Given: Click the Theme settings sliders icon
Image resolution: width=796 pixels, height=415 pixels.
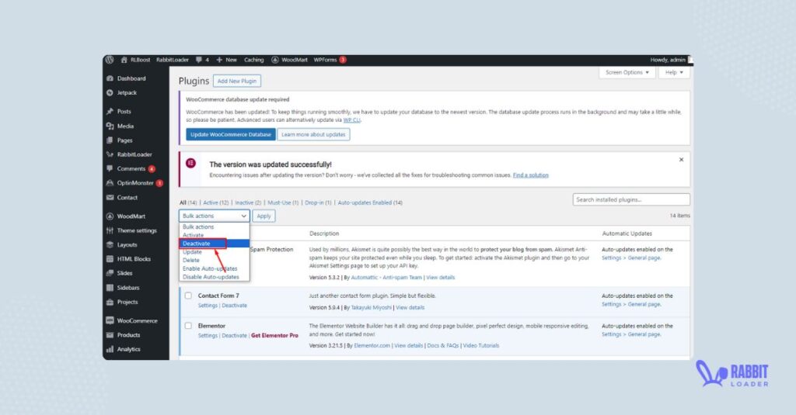Looking at the screenshot, I should click(110, 230).
